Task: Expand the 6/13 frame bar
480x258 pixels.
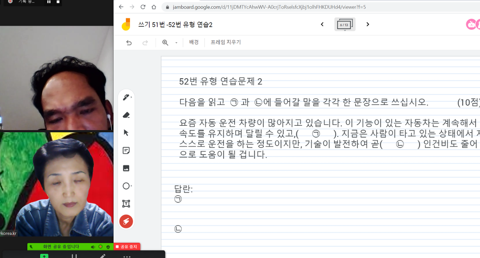Action: 345,25
